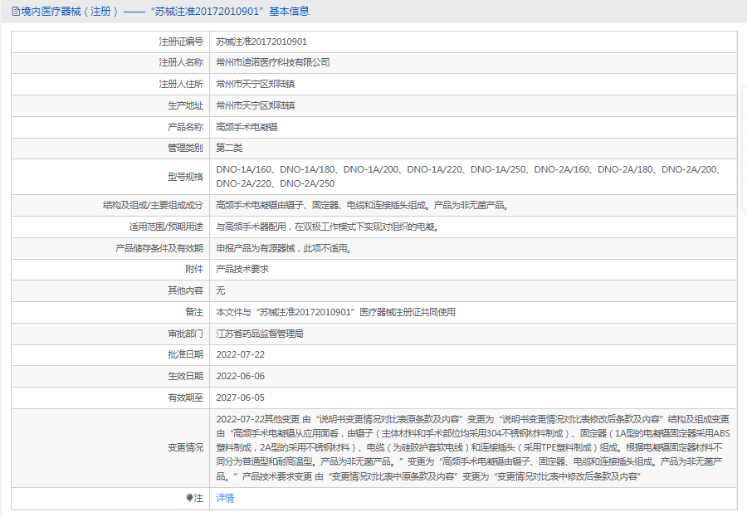Select the text starting 与高频手术器配用
The width and height of the screenshot is (747, 517).
coord(328,227)
